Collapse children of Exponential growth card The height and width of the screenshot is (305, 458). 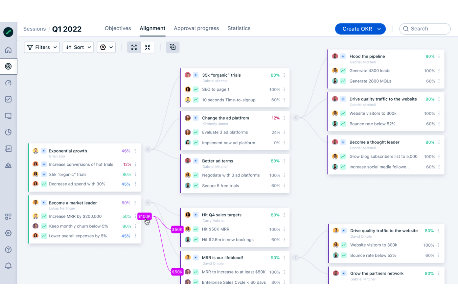click(148, 150)
